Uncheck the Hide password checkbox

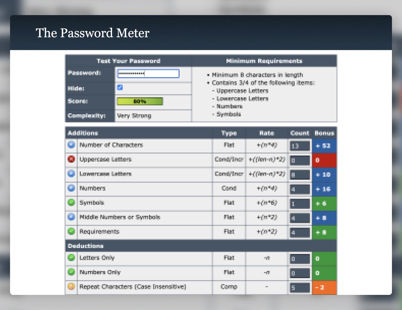click(x=120, y=87)
